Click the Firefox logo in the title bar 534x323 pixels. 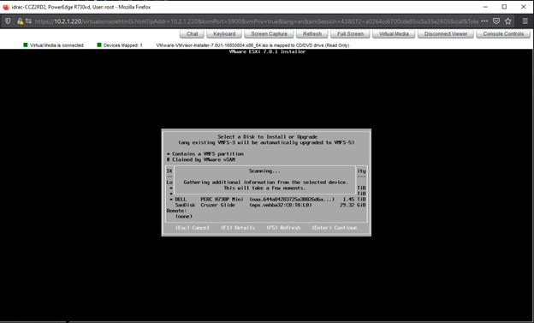pyautogui.click(x=6, y=7)
